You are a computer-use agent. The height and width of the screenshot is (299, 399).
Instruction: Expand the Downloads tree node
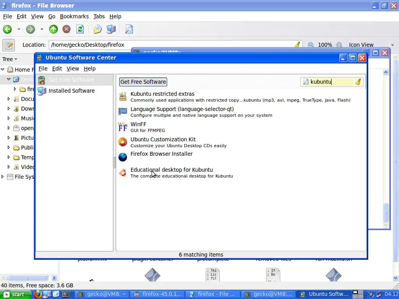9,109
